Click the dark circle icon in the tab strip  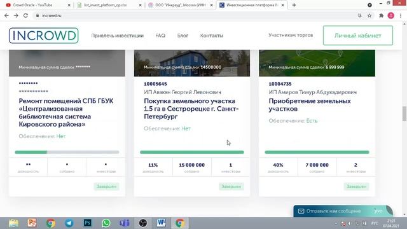[x=369, y=5]
